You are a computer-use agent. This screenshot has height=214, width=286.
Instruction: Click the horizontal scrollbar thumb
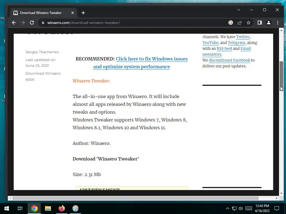[135, 198]
